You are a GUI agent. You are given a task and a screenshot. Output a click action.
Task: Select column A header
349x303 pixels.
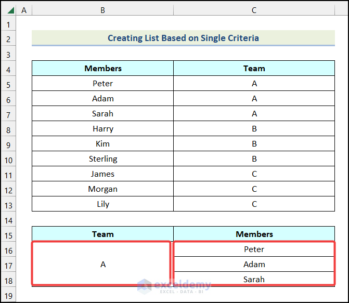pos(24,10)
